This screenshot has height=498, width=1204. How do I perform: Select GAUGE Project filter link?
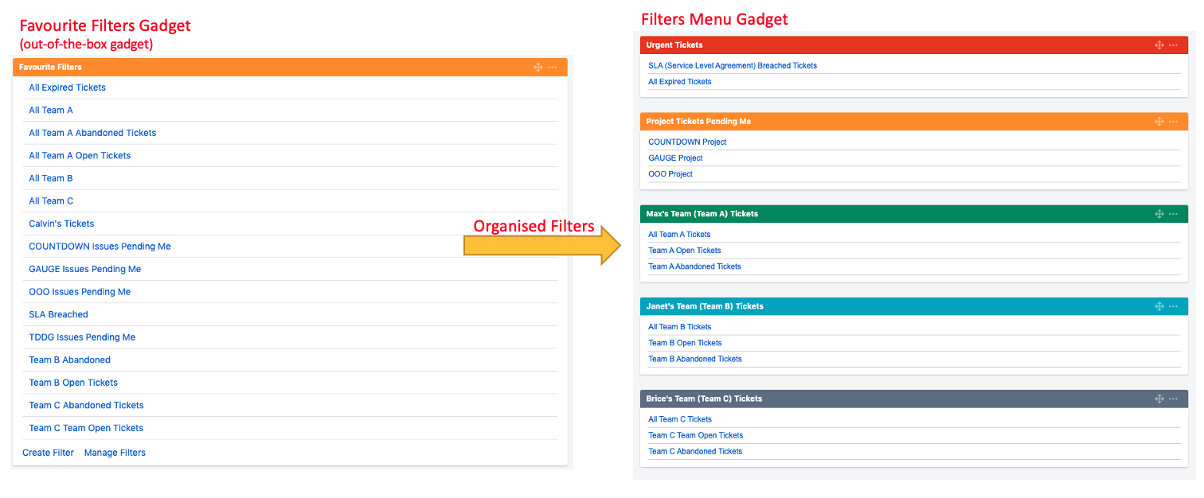[675, 158]
